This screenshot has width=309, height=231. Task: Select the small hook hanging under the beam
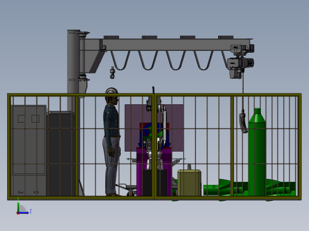click(112, 73)
